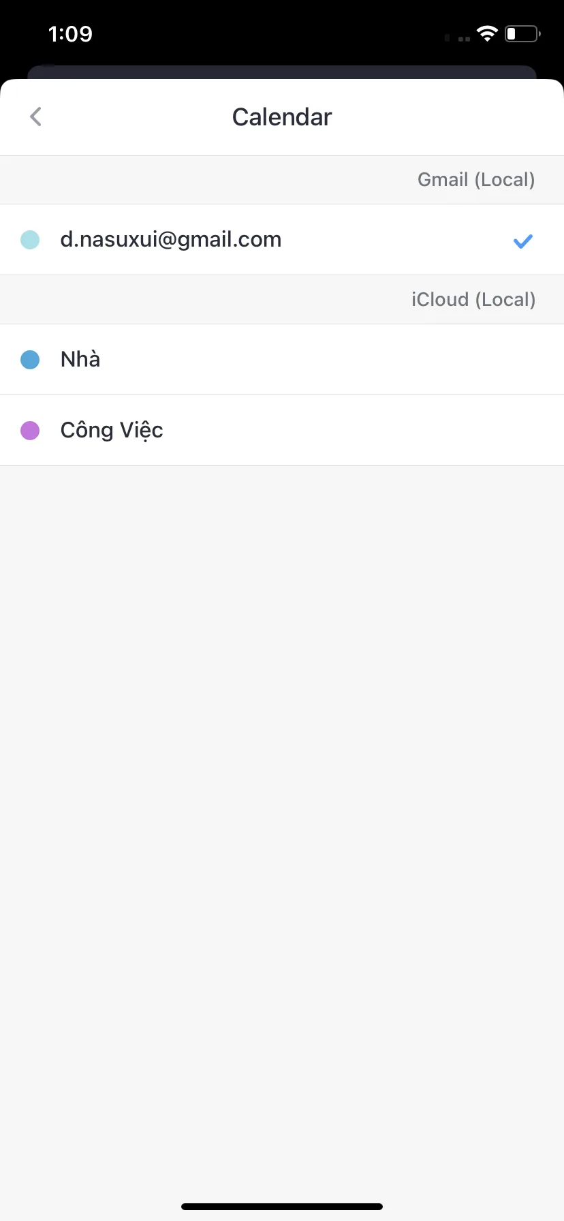Screen dimensions: 564x1221
Task: Click the blue dot beside Nhà
Action: click(30, 360)
